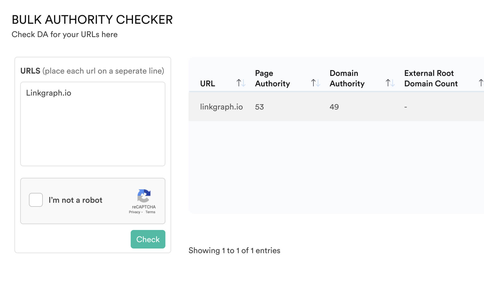Sort table by URL column arrows
The image size is (484, 285).
tap(241, 83)
